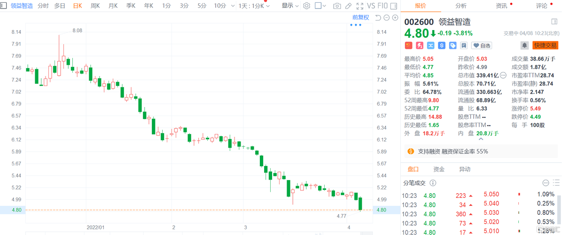Image resolution: width=562 pixels, height=235 pixels.
Task: Open the chart layout square dropdown
Action: point(320,6)
